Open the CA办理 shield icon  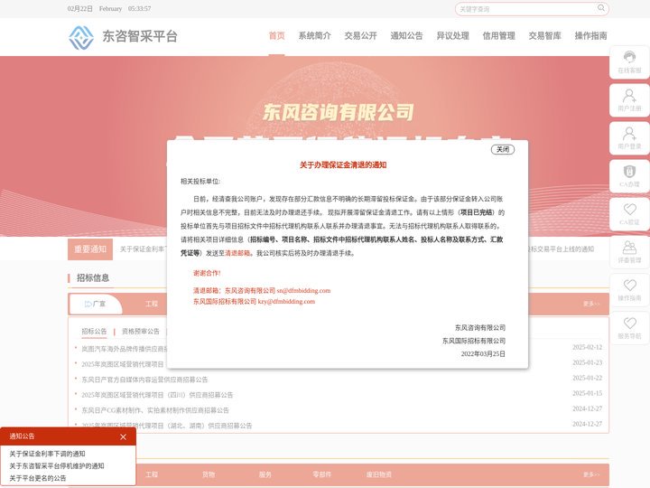[629, 171]
